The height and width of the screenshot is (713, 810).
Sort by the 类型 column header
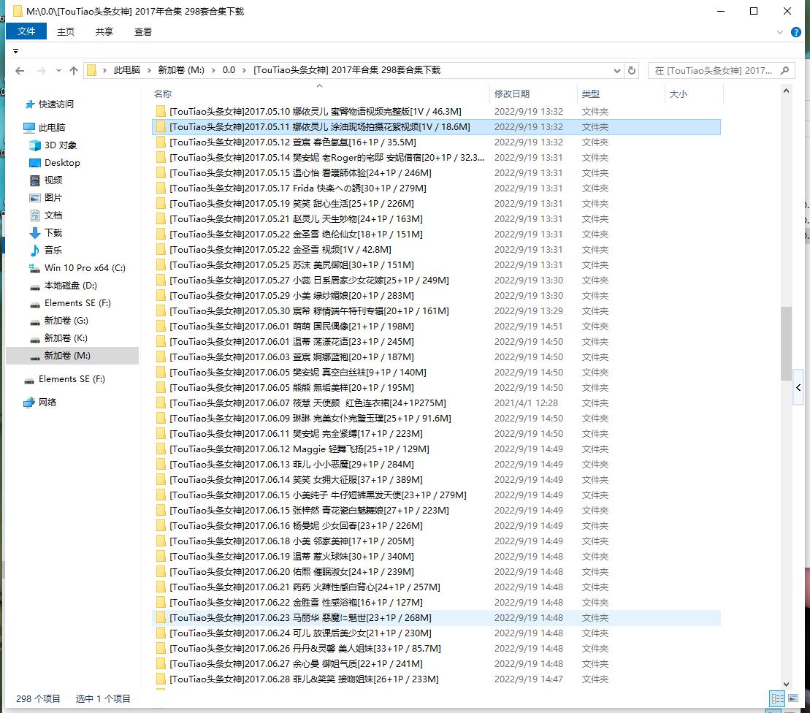tap(590, 94)
